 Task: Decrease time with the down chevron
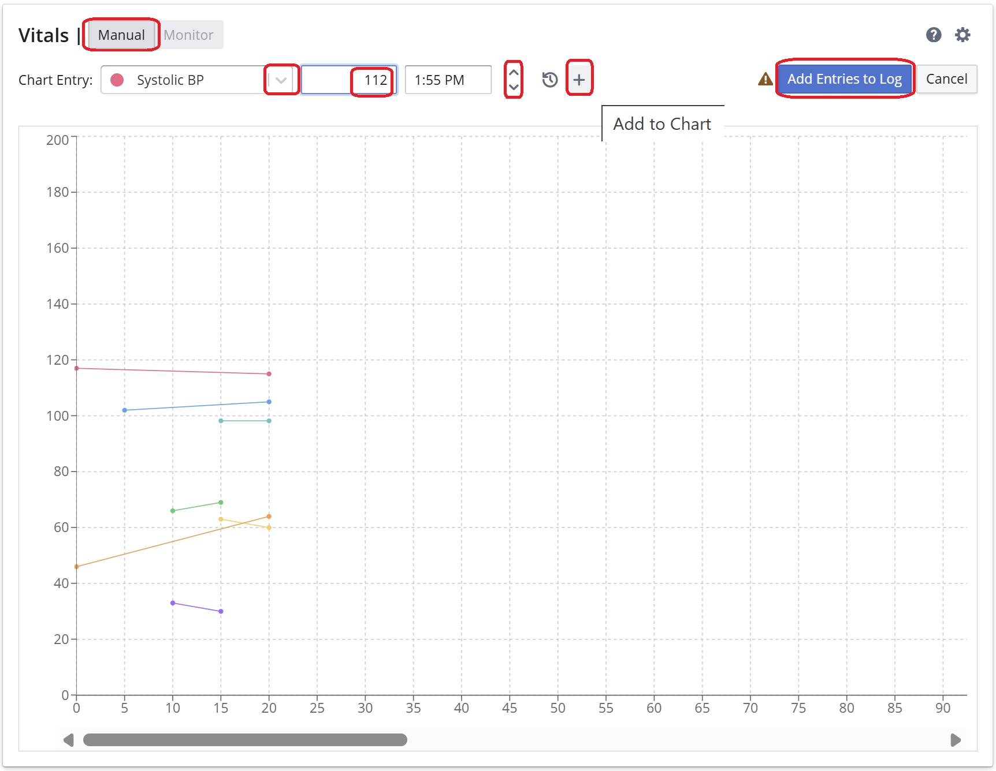pos(513,87)
